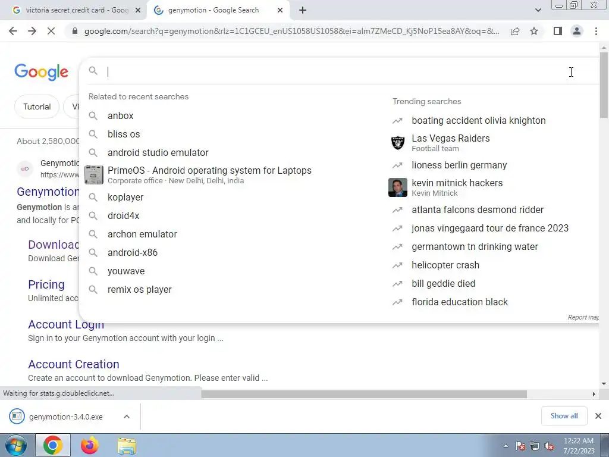Click the Kevin Mitnick photo thumbnail
This screenshot has width=609, height=457.
[398, 187]
